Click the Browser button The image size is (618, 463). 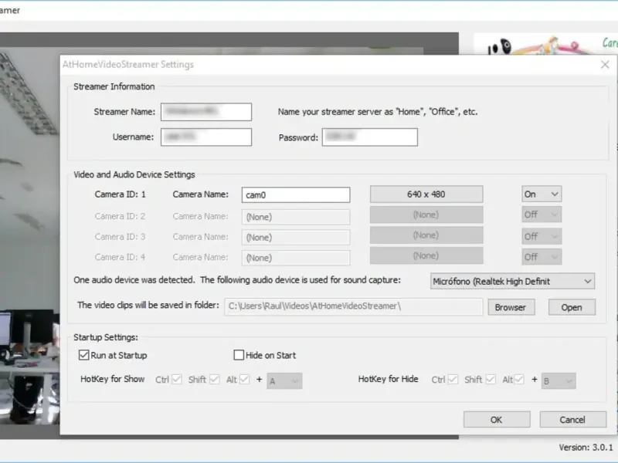(x=511, y=307)
